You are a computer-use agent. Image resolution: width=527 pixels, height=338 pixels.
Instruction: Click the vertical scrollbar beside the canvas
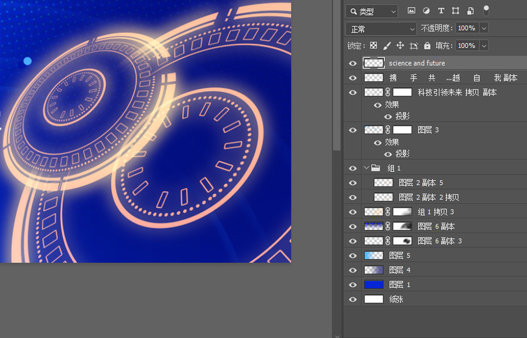(x=337, y=75)
